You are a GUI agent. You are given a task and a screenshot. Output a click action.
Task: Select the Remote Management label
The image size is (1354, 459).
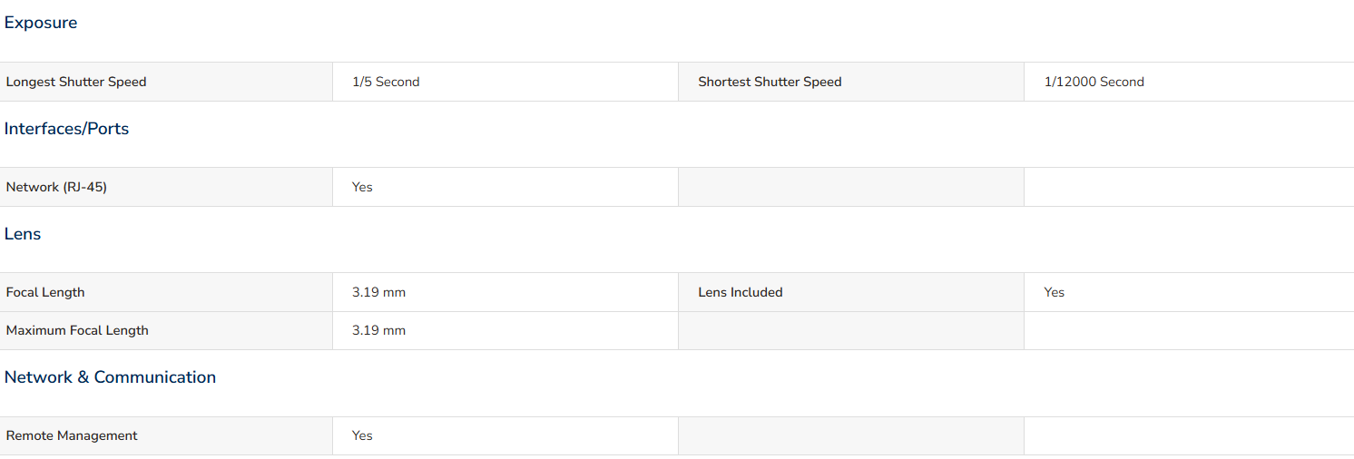[72, 435]
